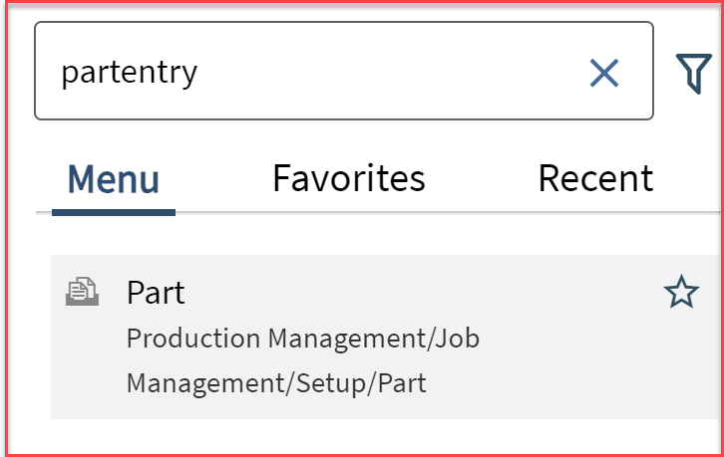Viewport: 724px width, 457px height.
Task: Show filter options via funnel icon
Action: click(693, 73)
